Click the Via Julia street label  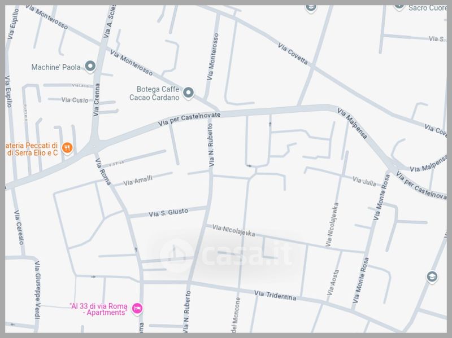click(364, 181)
